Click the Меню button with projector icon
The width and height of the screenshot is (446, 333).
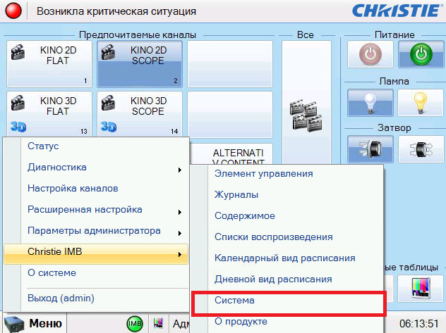point(34,323)
